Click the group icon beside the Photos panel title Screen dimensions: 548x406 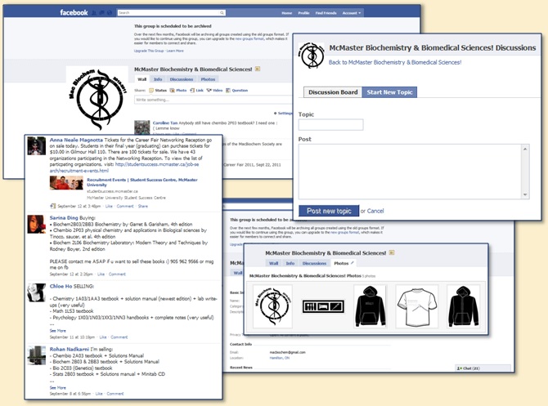pyautogui.click(x=392, y=252)
